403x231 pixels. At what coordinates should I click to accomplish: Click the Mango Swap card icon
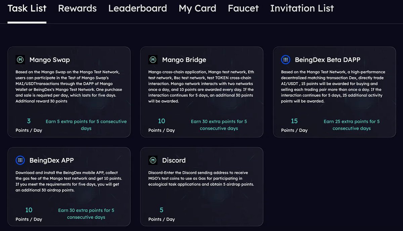[x=20, y=60]
